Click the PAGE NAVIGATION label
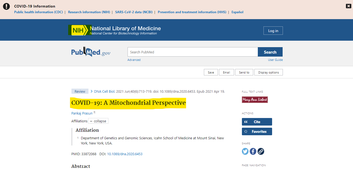The height and width of the screenshot is (170, 353). [254, 165]
